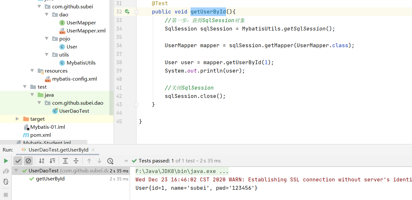Toggle the Show Ignored tests button

28,161
